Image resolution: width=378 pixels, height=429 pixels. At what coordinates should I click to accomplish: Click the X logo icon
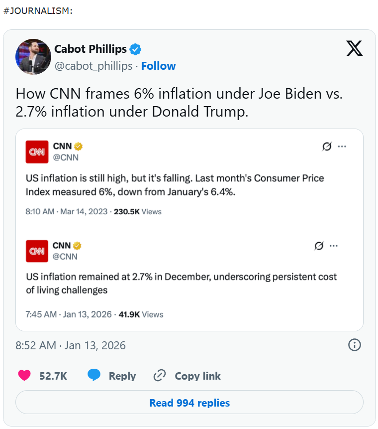354,48
